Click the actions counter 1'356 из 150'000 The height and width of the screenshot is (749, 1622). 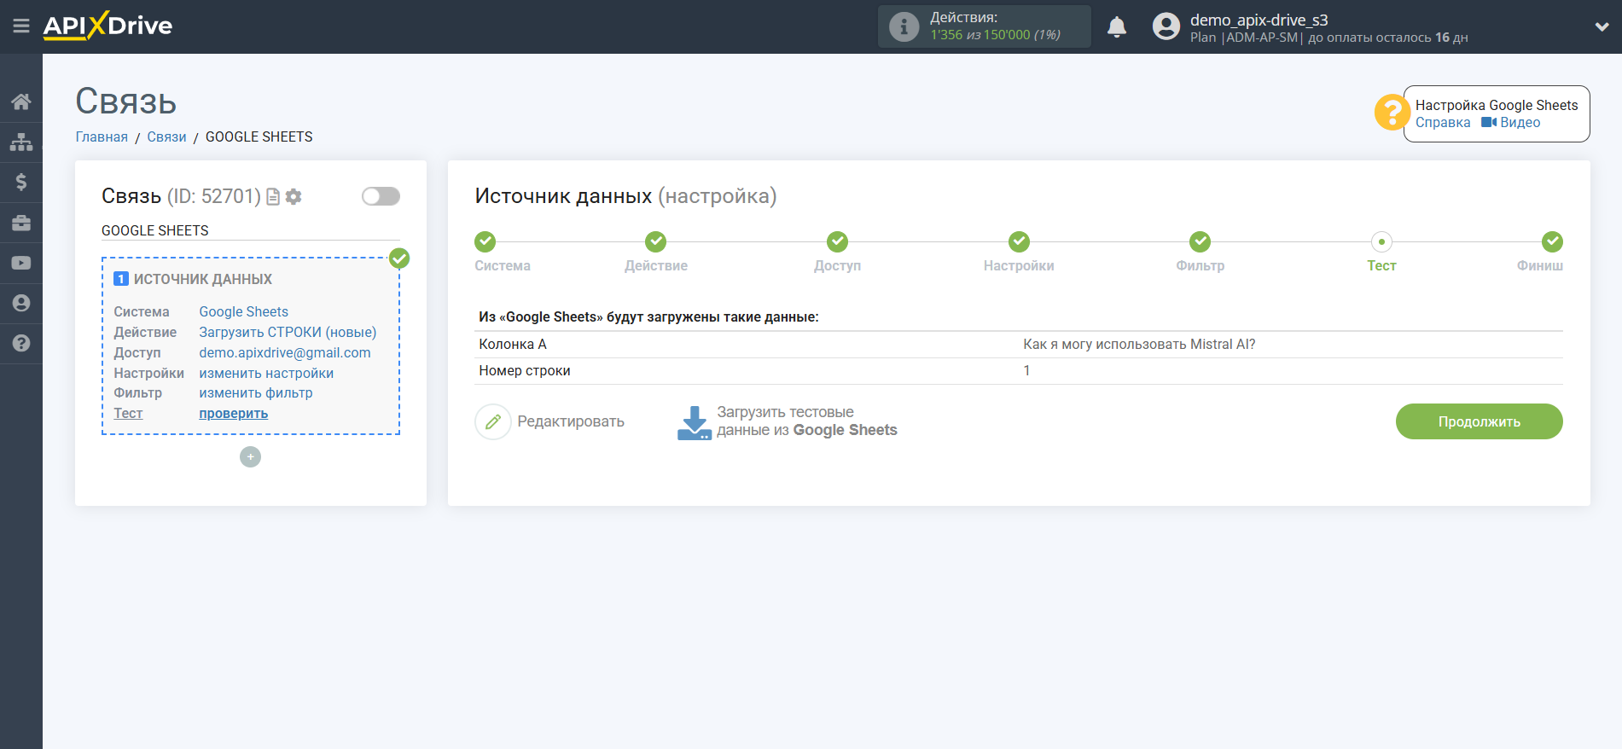(995, 35)
